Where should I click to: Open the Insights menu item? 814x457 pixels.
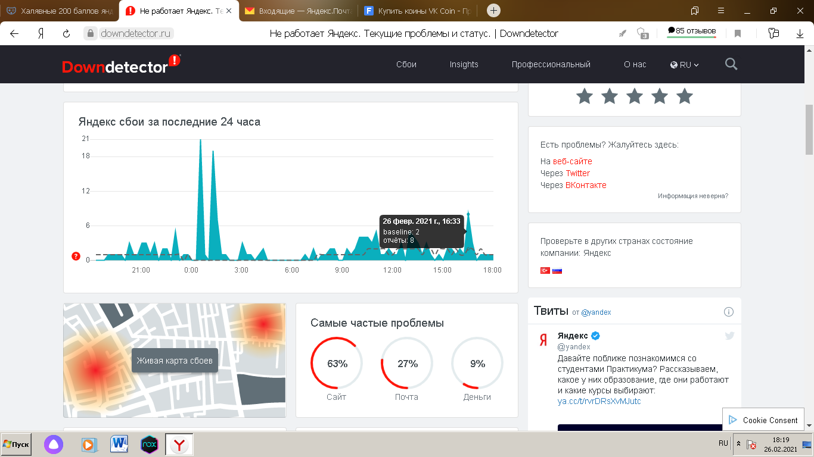click(464, 64)
